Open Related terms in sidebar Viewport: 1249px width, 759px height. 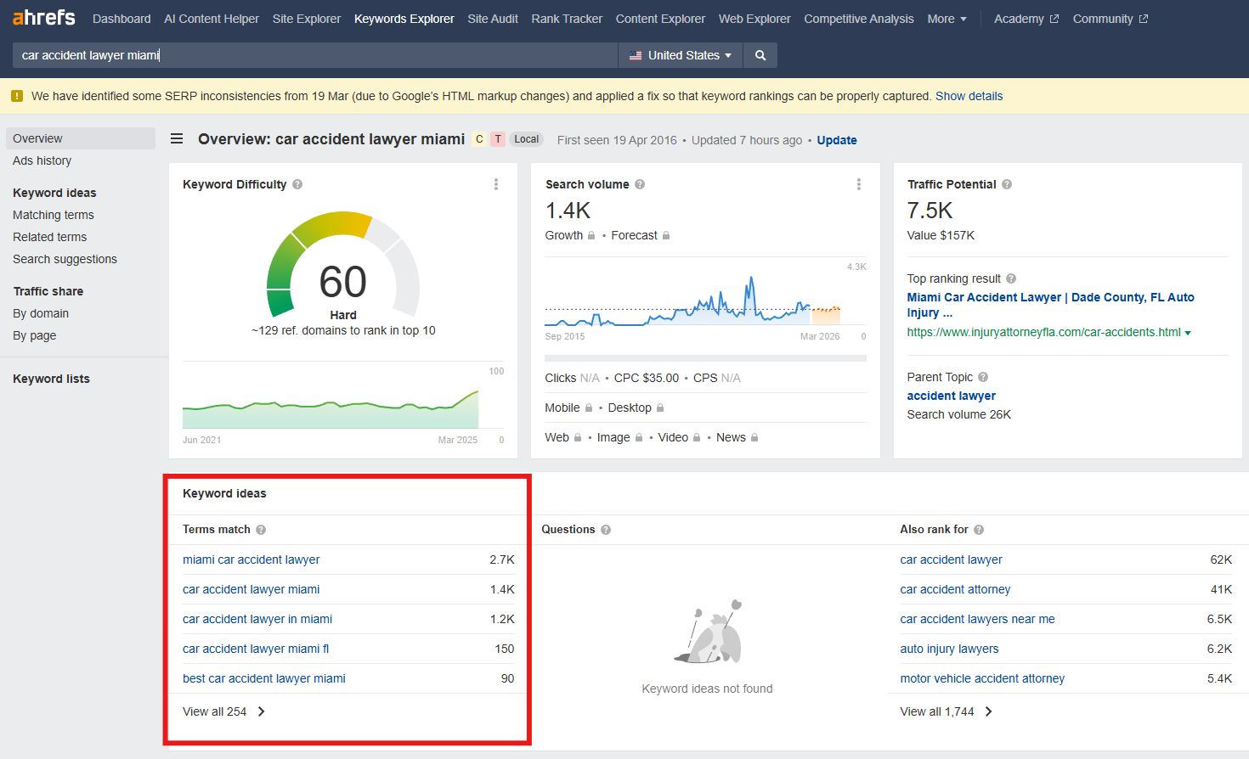(x=50, y=237)
